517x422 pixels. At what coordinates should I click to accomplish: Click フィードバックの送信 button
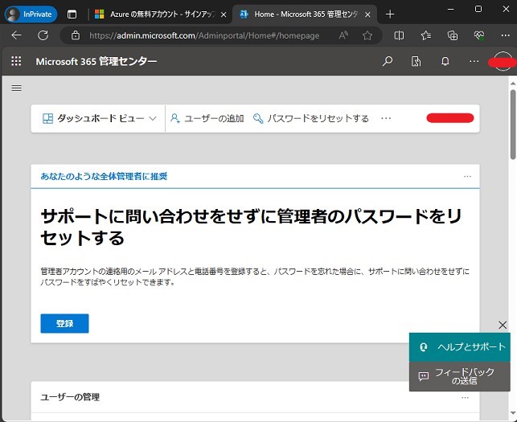coord(460,376)
